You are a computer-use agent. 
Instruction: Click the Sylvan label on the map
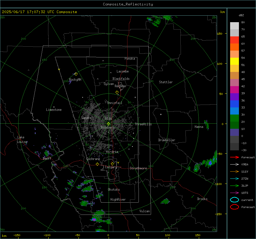click(109, 84)
